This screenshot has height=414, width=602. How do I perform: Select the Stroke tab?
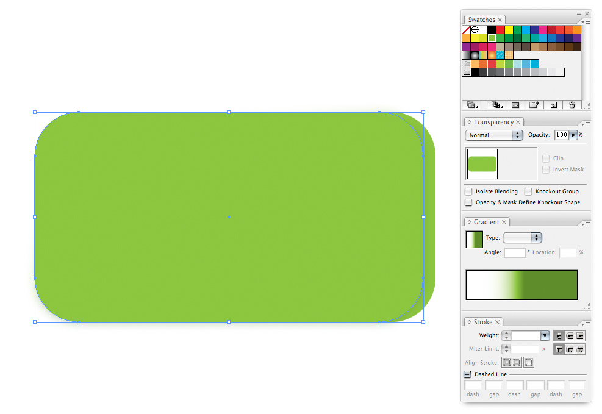(483, 323)
